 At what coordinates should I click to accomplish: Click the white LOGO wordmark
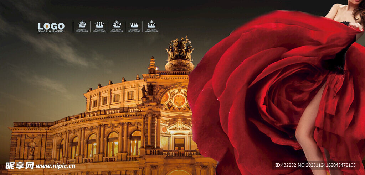coord(51,26)
